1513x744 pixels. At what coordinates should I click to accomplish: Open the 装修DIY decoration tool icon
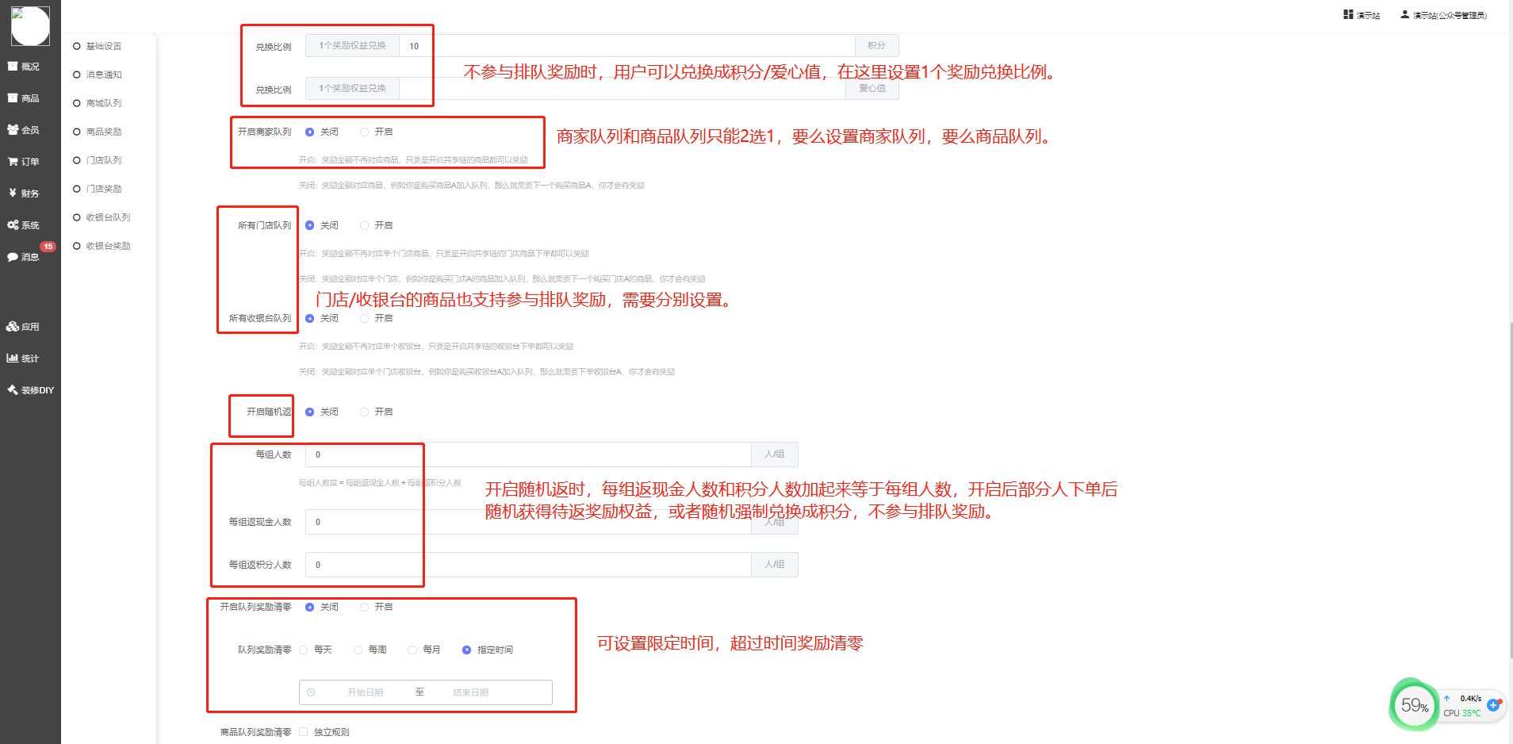pos(13,390)
